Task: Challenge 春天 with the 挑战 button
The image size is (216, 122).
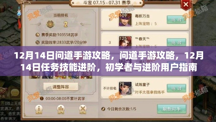Action: pyautogui.click(x=176, y=43)
